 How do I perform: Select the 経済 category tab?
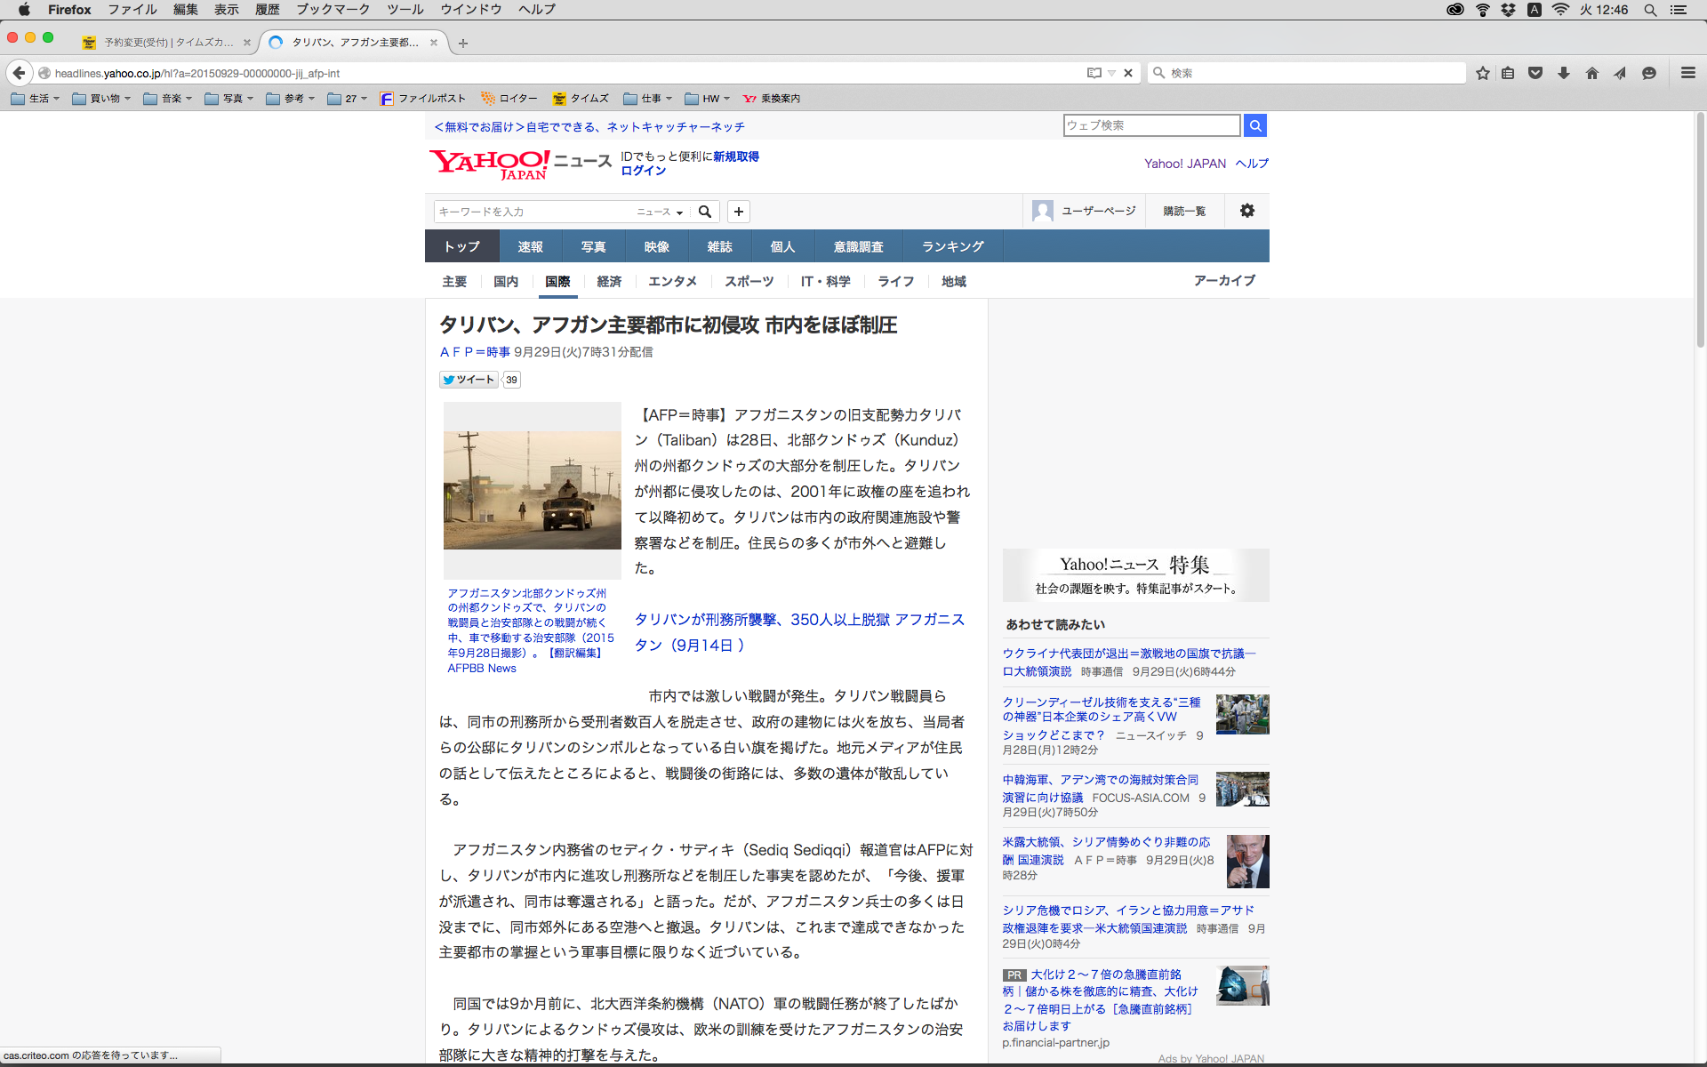(609, 281)
